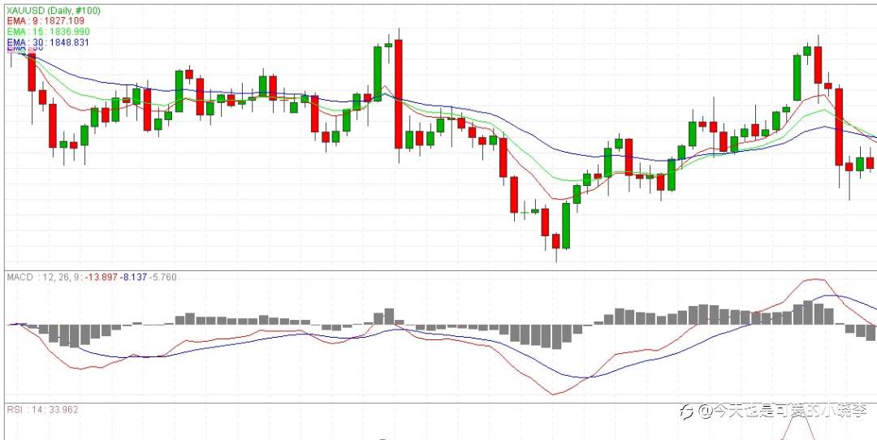The height and width of the screenshot is (440, 877).
Task: Click the highest red candle near the right peak
Action: coord(818,66)
